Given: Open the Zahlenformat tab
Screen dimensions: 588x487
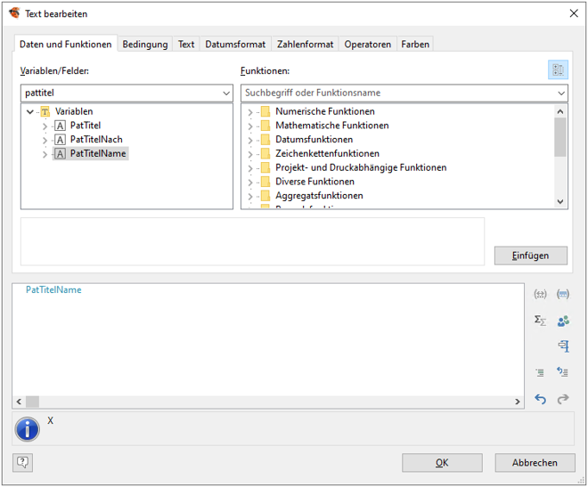Looking at the screenshot, I should pos(305,45).
